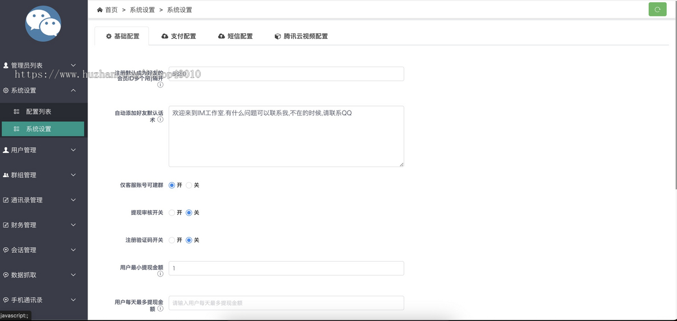Screen dimensions: 677x321
Task: Switch to the 基础配置 tab
Action: (121, 36)
